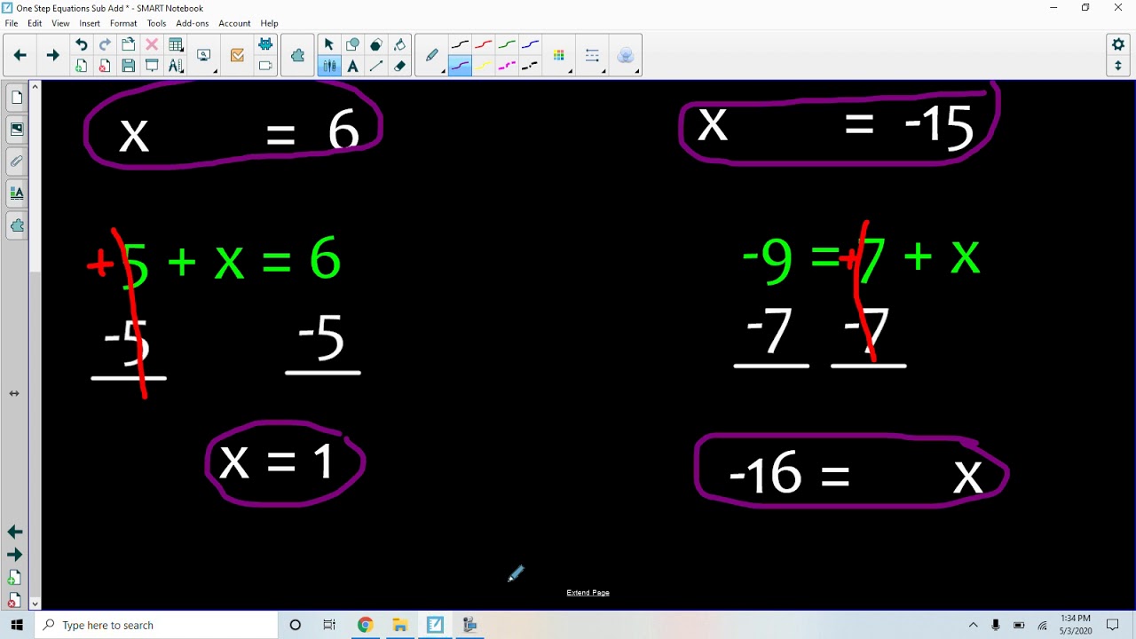Image resolution: width=1136 pixels, height=639 pixels.
Task: Choose the yellow pen style
Action: (x=484, y=66)
